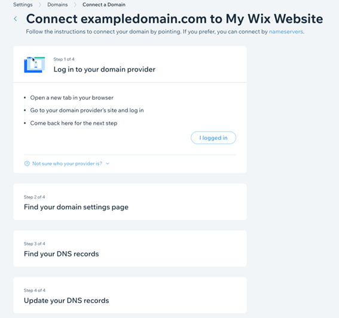Expand Step 4 Update your DNS records
Image resolution: width=339 pixels, height=318 pixels.
click(130, 295)
